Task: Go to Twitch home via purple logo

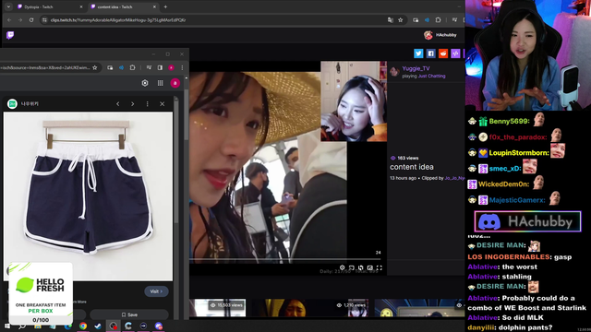Action: [10, 35]
